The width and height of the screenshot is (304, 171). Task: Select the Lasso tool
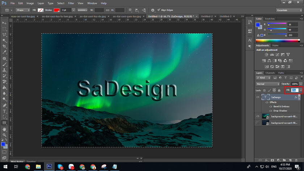point(4,35)
